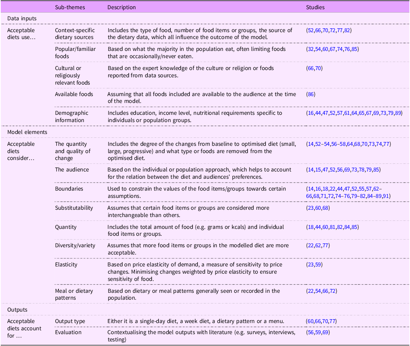Image resolution: width=410 pixels, height=346 pixels.
Task: Click the 'Substitutability' sub-theme cell
Action: (74, 208)
